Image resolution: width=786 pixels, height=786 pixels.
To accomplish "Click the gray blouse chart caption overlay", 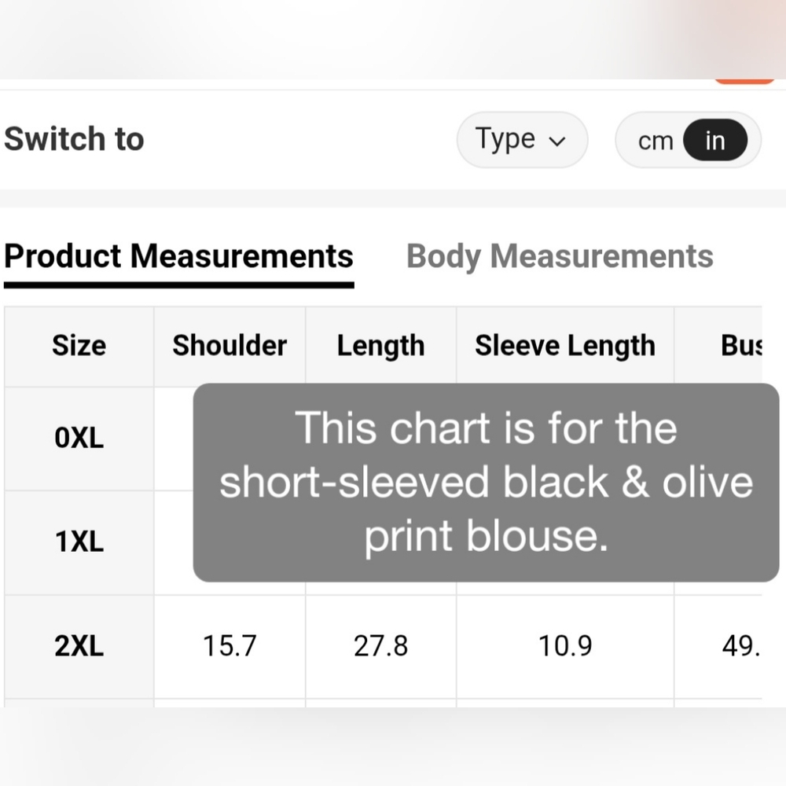I will click(486, 483).
